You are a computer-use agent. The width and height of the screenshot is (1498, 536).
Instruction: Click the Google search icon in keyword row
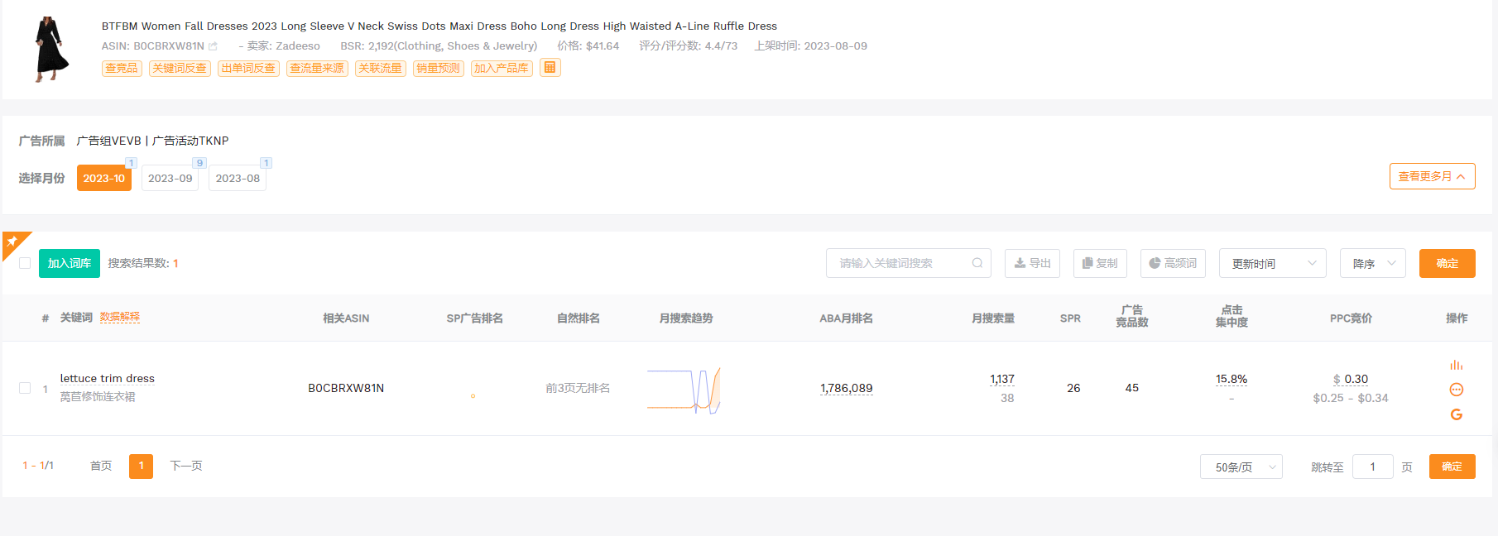pyautogui.click(x=1456, y=414)
